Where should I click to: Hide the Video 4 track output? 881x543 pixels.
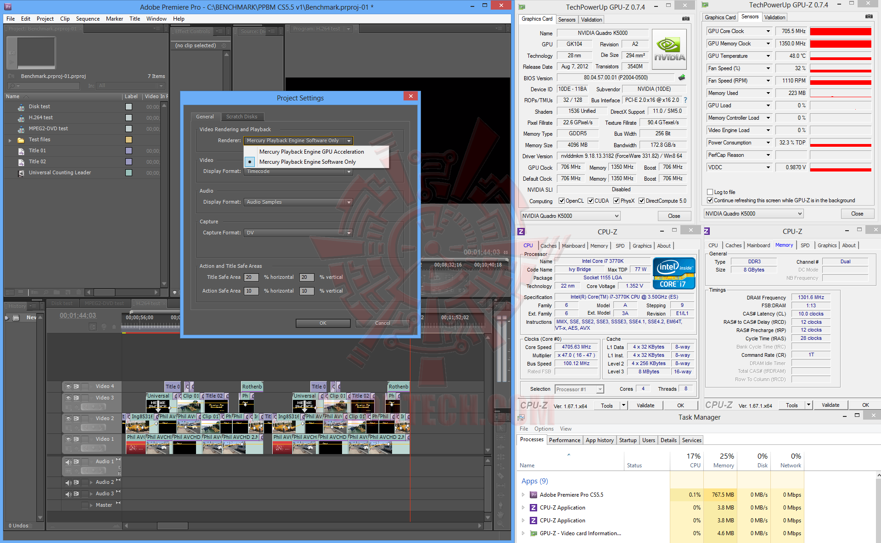point(68,386)
